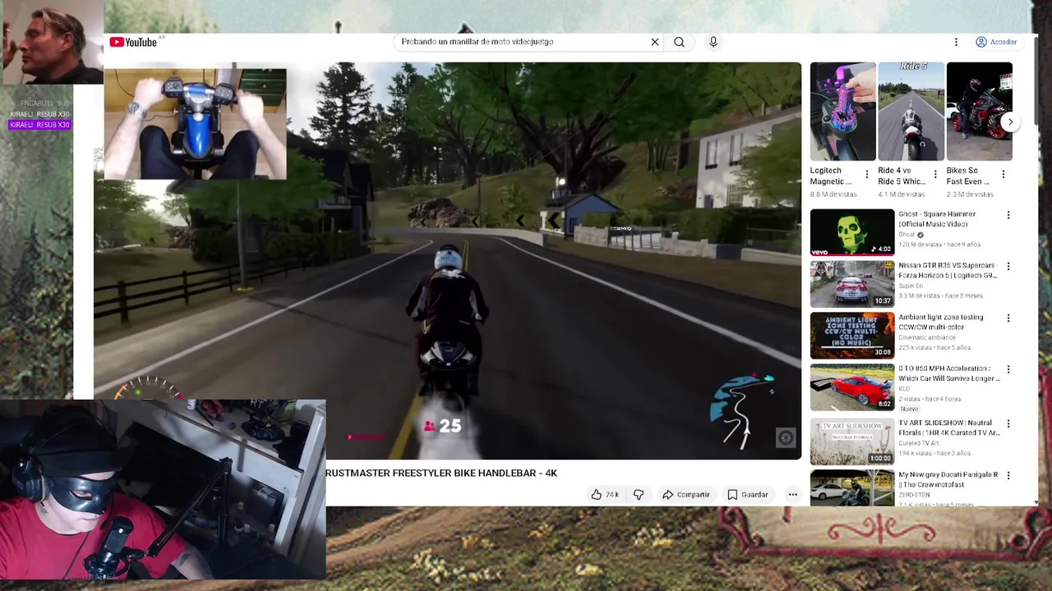The width and height of the screenshot is (1052, 591).
Task: Open 'Nissan GTR R35 VS Supercars' title
Action: [x=948, y=270]
